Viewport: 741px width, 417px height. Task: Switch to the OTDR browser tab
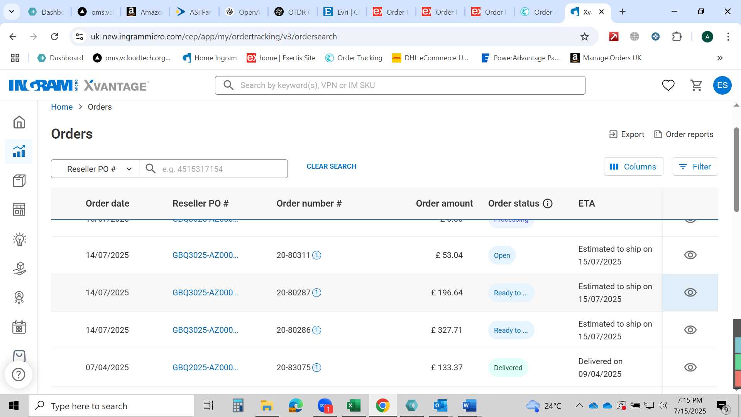point(293,12)
